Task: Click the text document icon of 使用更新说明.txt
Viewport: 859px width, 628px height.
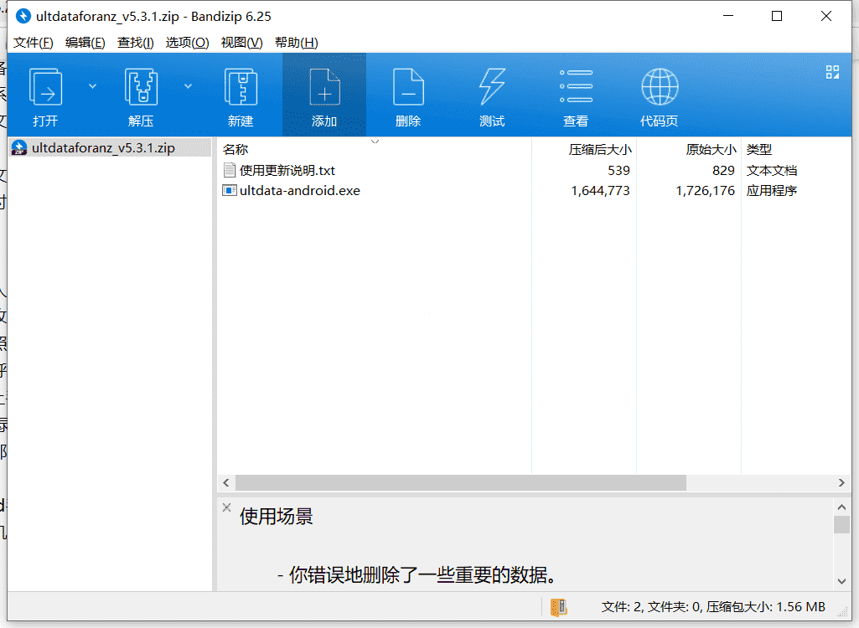Action: (229, 170)
